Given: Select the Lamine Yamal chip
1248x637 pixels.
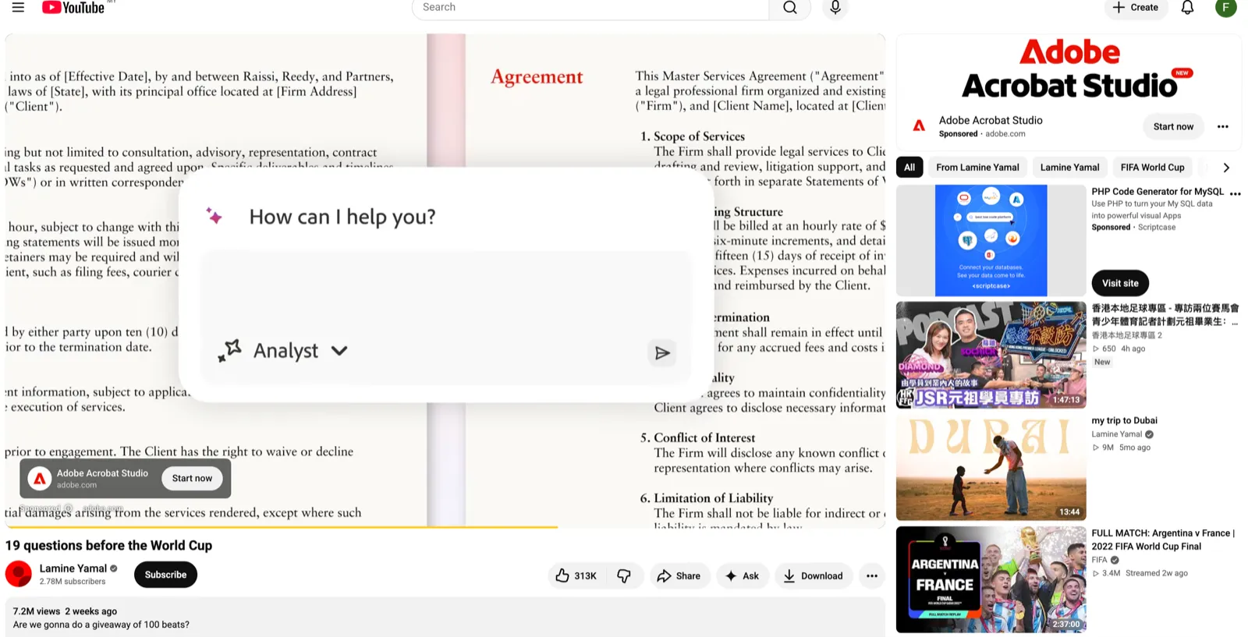Looking at the screenshot, I should (1069, 167).
